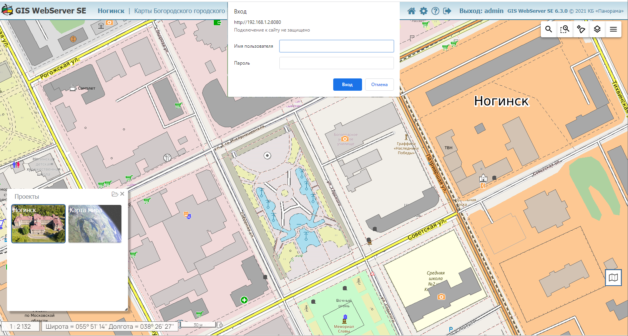Viewport: 628px width, 336px height.
Task: Toggle the overview map button
Action: point(613,277)
